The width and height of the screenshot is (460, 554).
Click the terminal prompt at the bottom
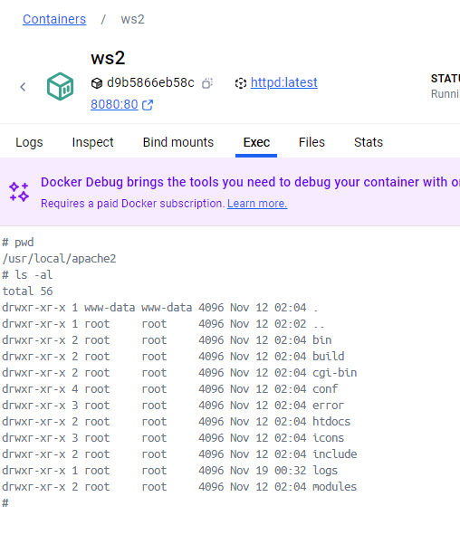point(5,502)
